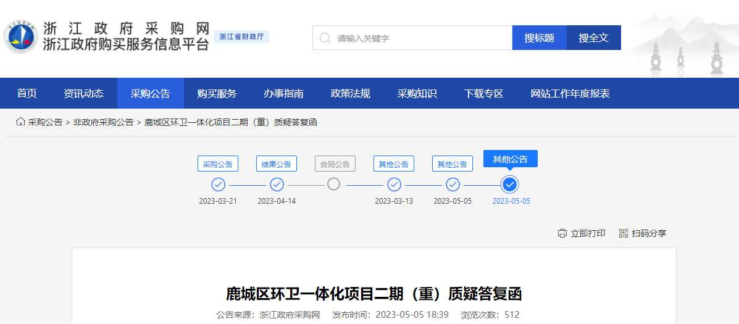This screenshot has width=739, height=324.
Task: Select the first 2023-05-05 timeline check circle
Action: [x=453, y=185]
